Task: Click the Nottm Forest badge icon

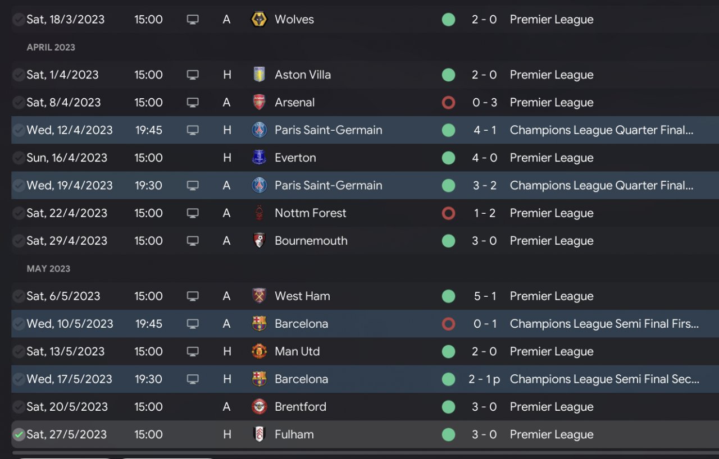Action: [259, 213]
